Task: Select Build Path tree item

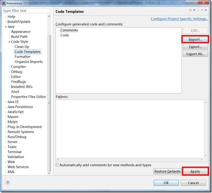Action: (x=19, y=36)
